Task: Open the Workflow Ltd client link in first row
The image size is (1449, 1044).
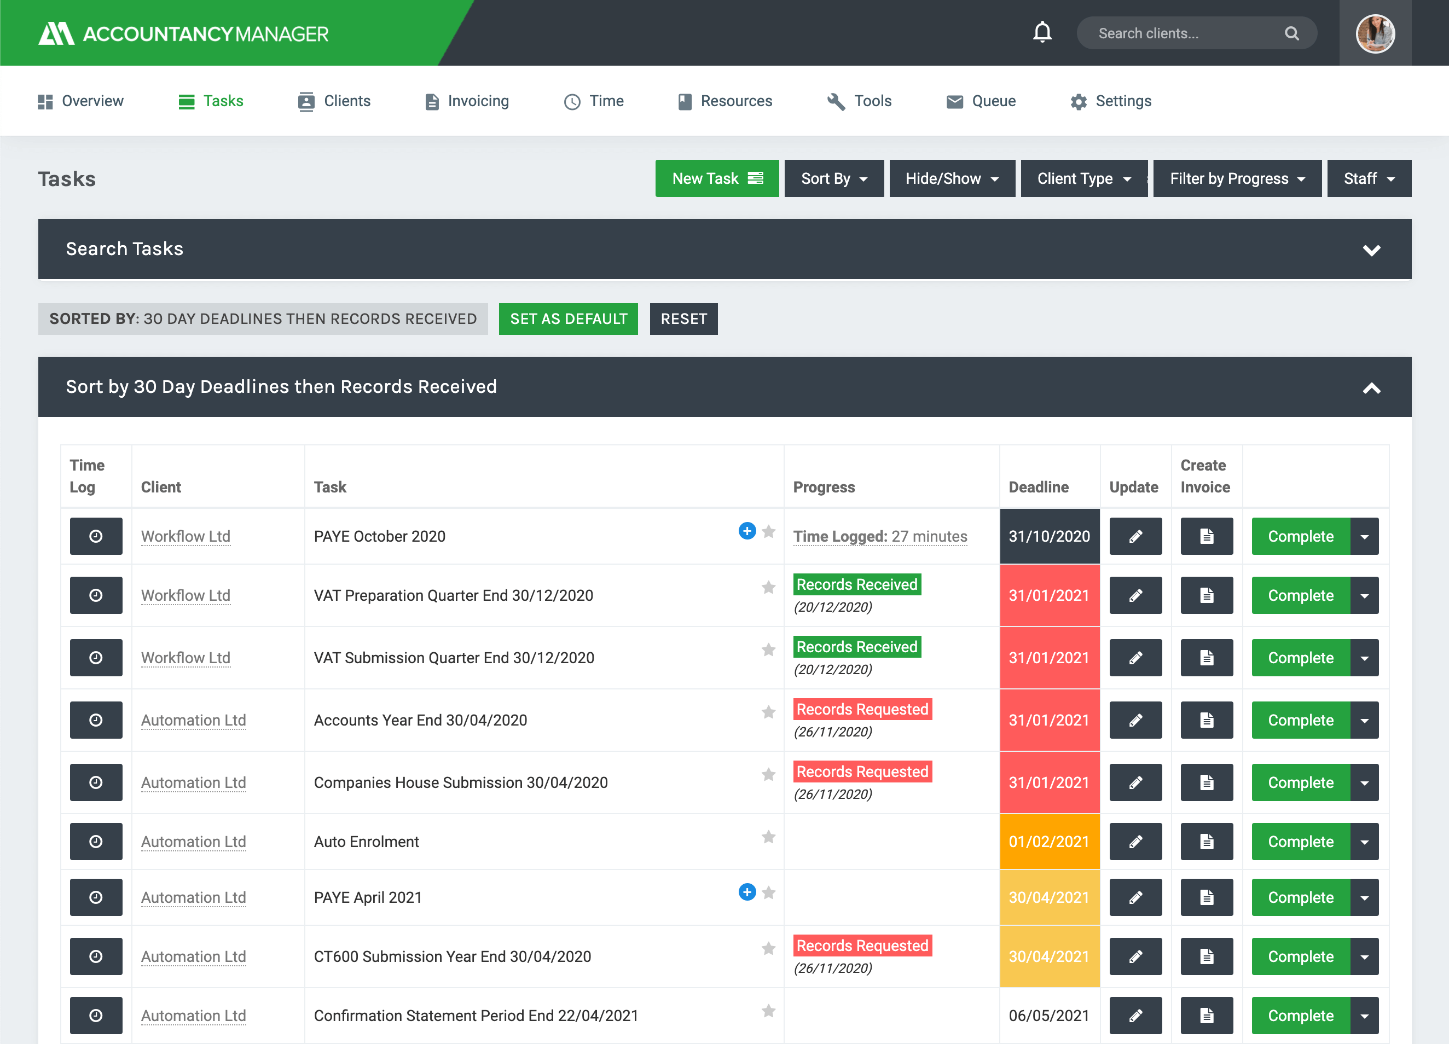Action: [x=186, y=537]
